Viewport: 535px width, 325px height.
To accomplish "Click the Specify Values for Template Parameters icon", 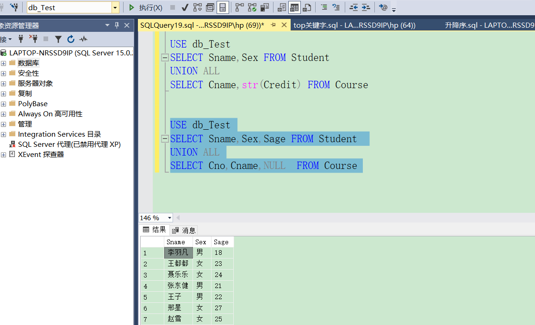I will click(383, 7).
